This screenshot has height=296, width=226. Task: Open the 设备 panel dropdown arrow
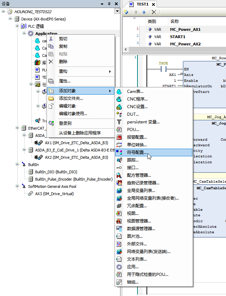tap(102, 4)
